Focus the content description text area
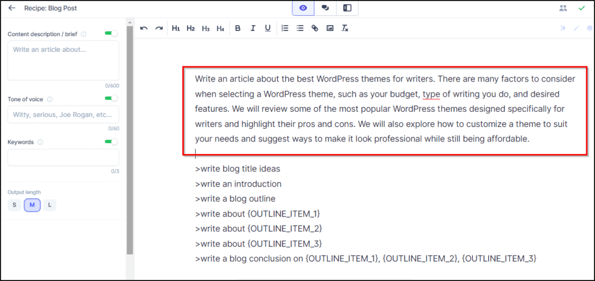 63,61
